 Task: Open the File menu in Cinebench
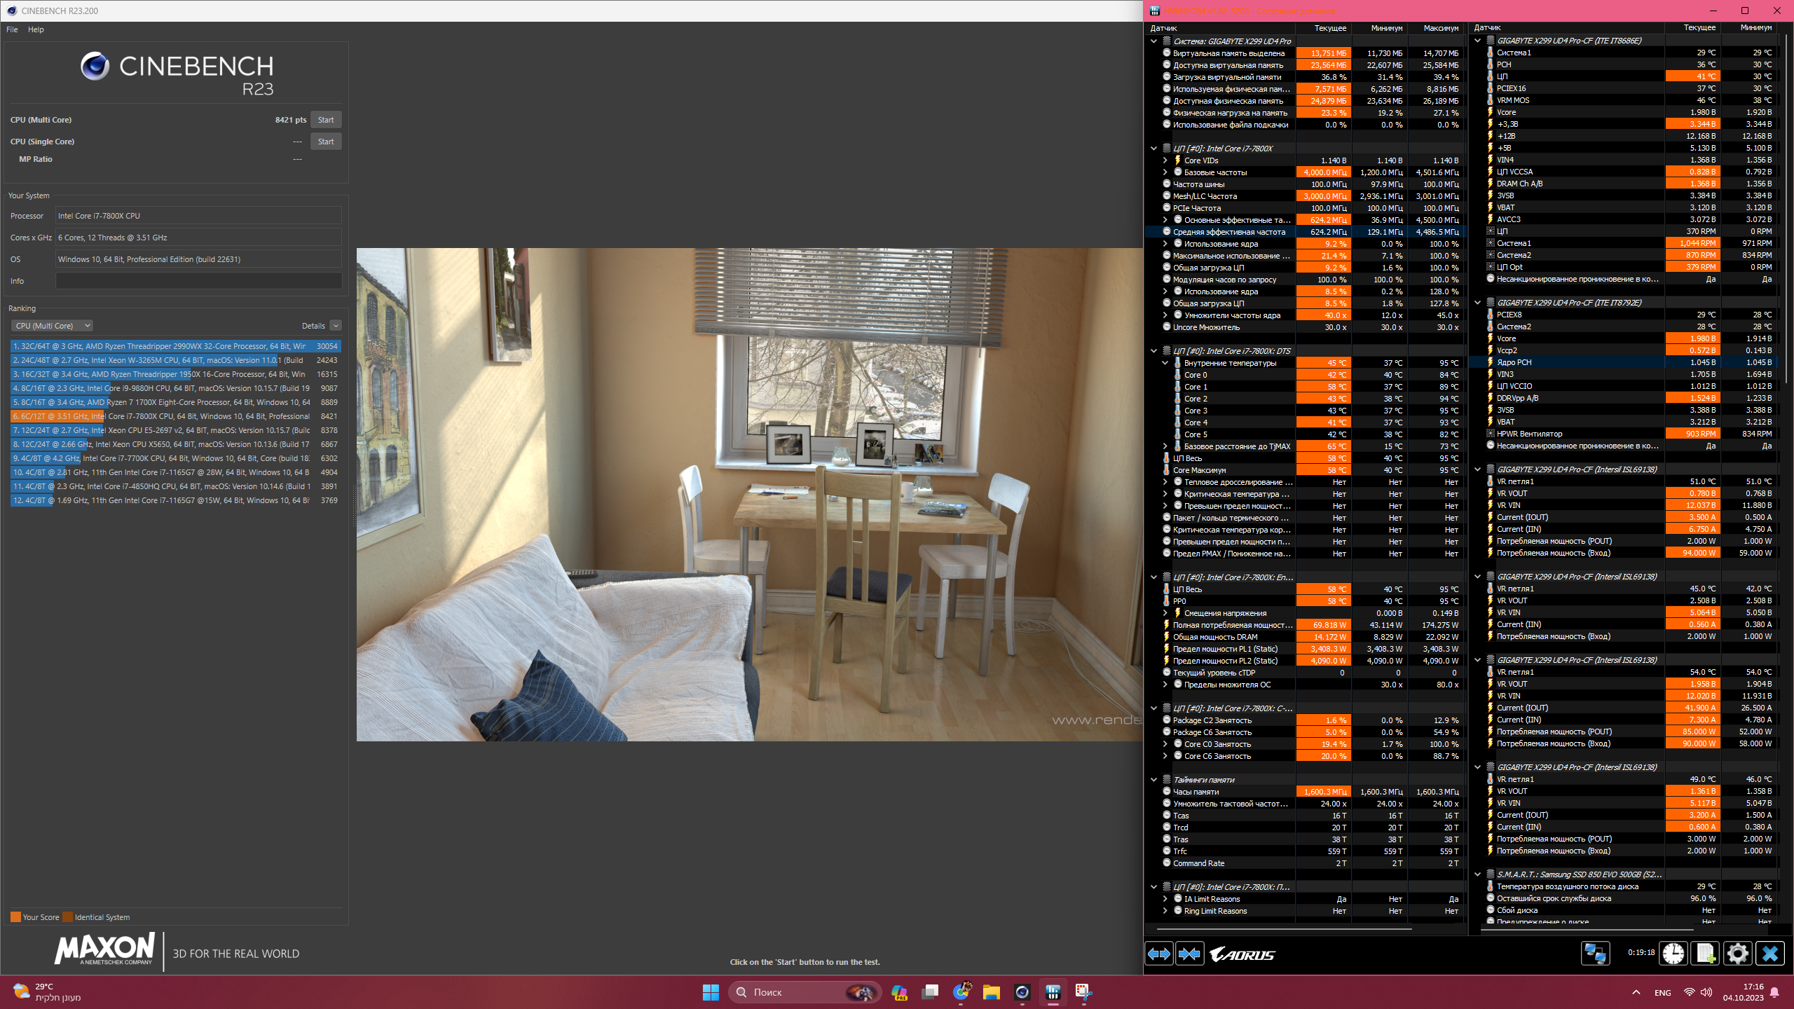(12, 29)
